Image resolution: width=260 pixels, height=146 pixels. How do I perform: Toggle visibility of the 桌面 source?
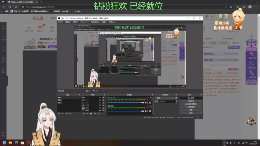pos(100,110)
